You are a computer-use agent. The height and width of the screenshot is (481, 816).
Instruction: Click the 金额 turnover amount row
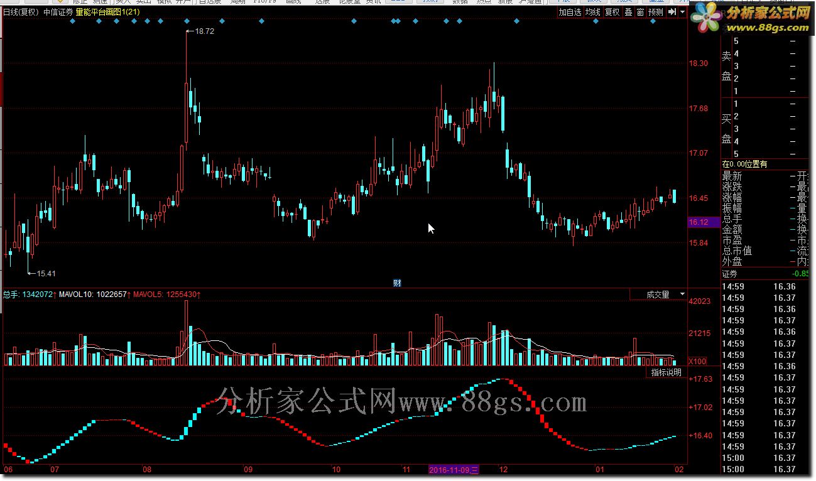point(765,230)
